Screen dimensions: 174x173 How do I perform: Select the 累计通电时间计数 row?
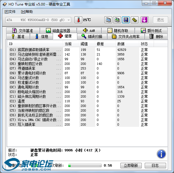88,73
